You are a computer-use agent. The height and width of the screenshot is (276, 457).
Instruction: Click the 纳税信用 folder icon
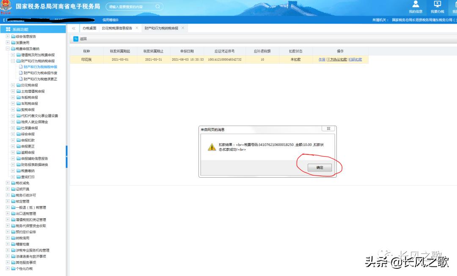pyautogui.click(x=14, y=238)
